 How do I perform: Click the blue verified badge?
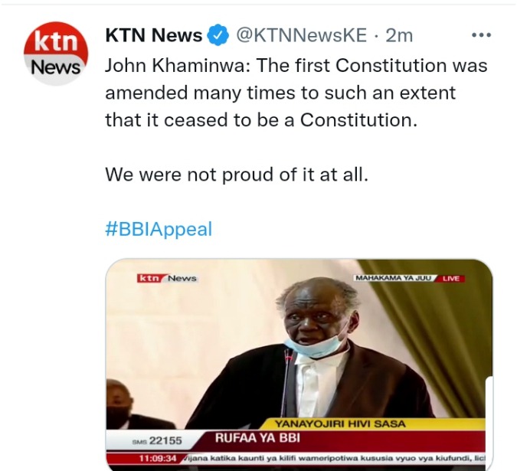(x=218, y=35)
